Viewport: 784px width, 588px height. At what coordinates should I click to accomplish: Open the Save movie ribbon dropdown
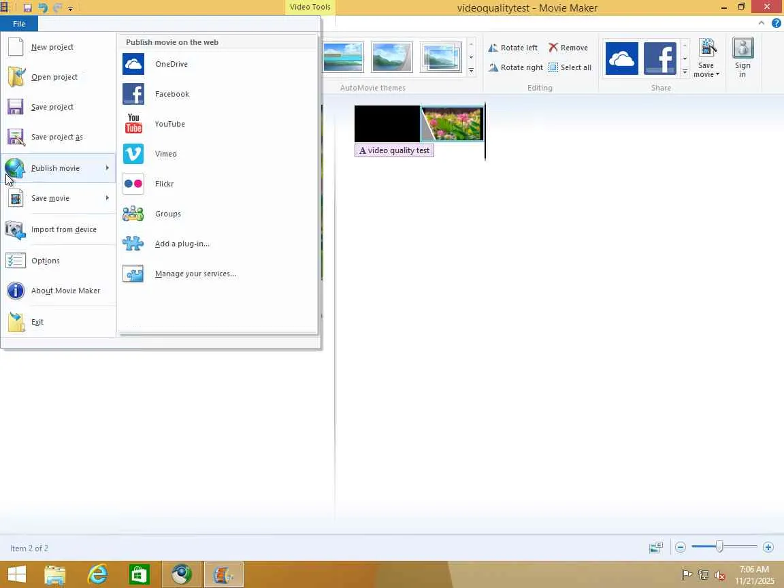coord(706,58)
